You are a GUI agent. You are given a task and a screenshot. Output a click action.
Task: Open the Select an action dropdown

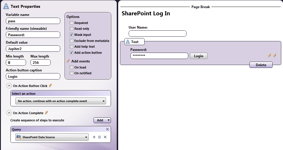click(61, 101)
